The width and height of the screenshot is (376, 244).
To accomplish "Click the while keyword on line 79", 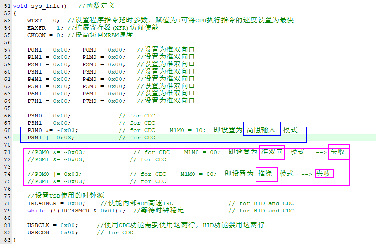I will coord(36,211).
